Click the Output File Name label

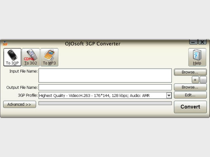click(22, 88)
